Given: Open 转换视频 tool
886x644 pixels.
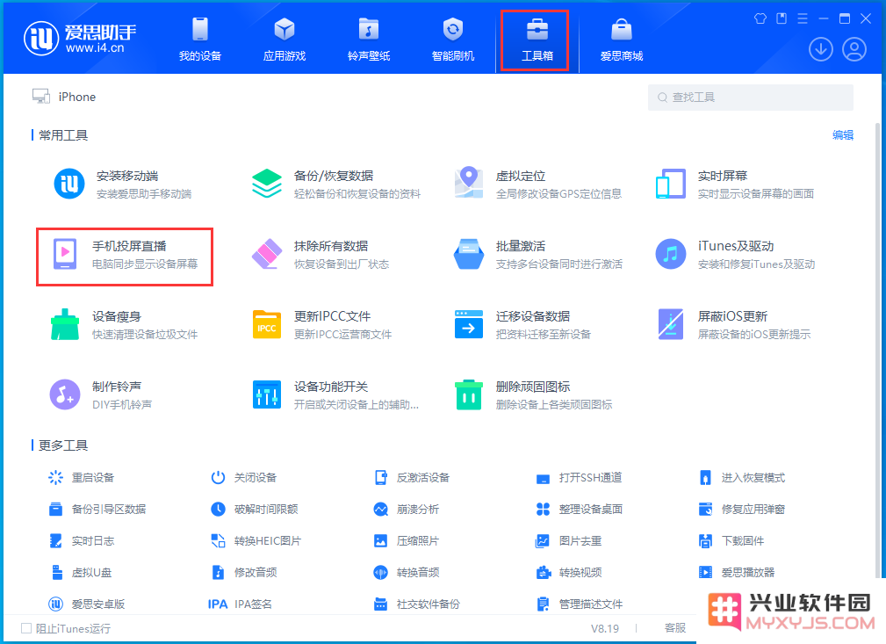Looking at the screenshot, I should (x=568, y=573).
